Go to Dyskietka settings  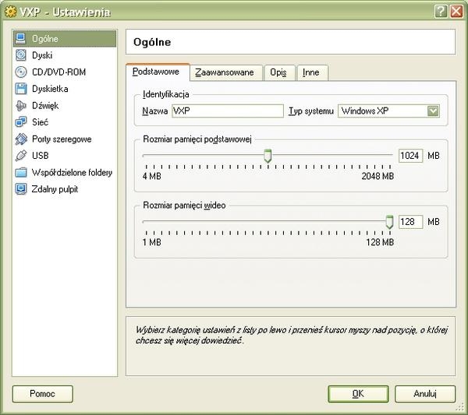pyautogui.click(x=50, y=89)
